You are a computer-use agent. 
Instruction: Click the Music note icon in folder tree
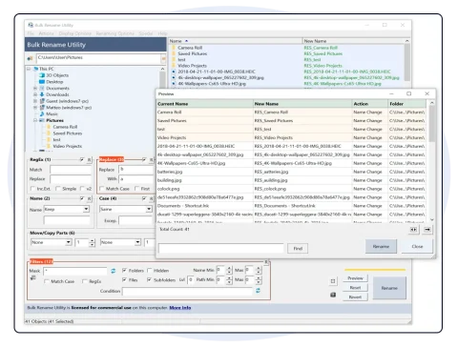pos(42,113)
